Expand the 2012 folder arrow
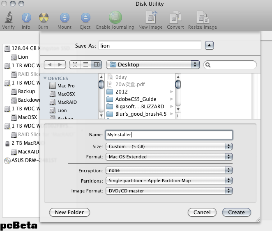Image resolution: width=272 pixels, height=231 pixels. click(x=172, y=91)
